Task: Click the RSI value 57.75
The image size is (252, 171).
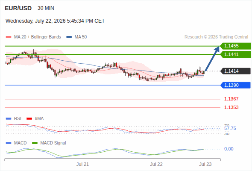Action: (x=230, y=129)
